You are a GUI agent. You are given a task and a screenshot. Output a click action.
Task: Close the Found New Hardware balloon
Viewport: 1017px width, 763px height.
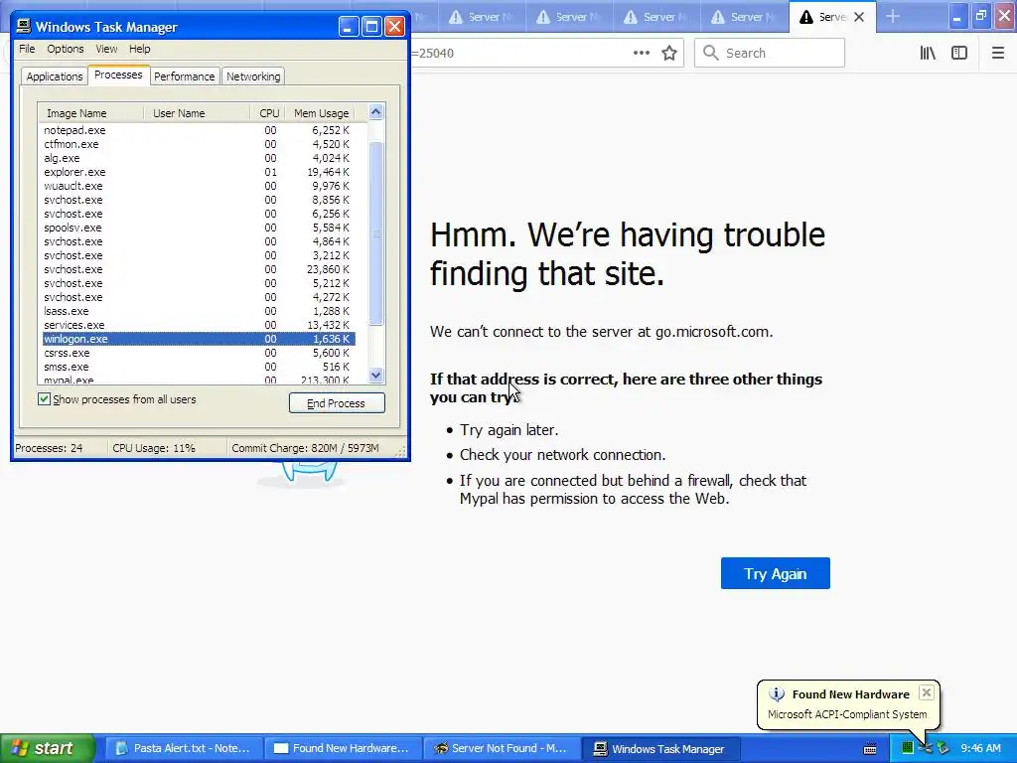(x=927, y=692)
